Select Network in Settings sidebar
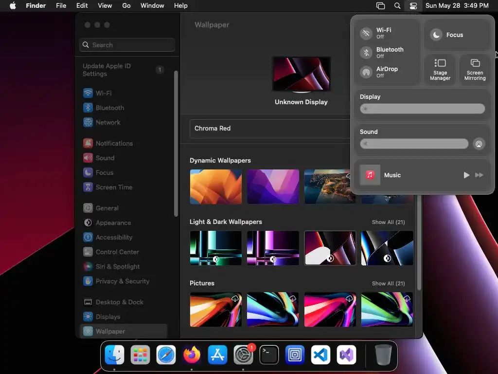Viewport: 498px width, 374px height. point(123,122)
